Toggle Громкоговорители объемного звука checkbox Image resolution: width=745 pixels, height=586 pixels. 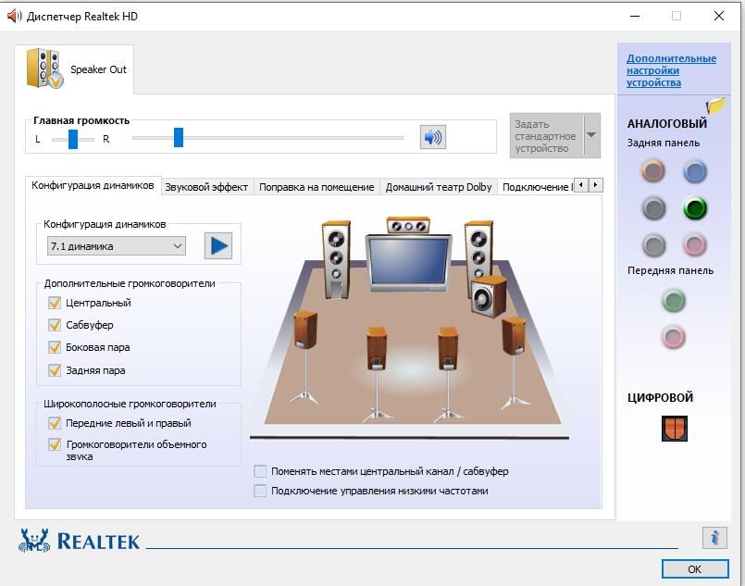coord(55,444)
